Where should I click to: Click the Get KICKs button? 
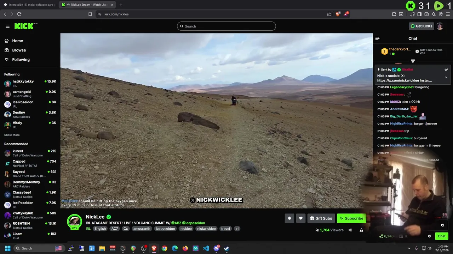421,26
